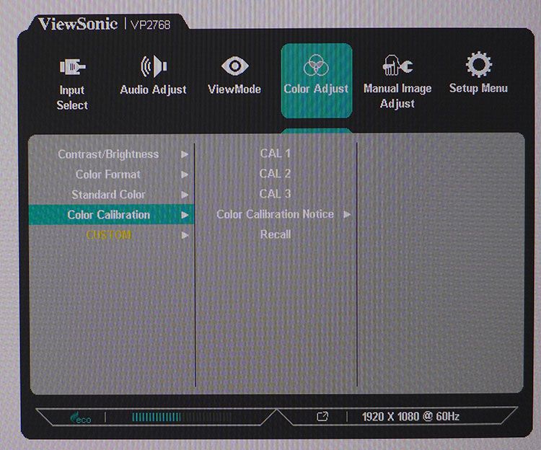This screenshot has height=450, width=541.
Task: Click the input source icon beside resolution
Action: tap(322, 417)
